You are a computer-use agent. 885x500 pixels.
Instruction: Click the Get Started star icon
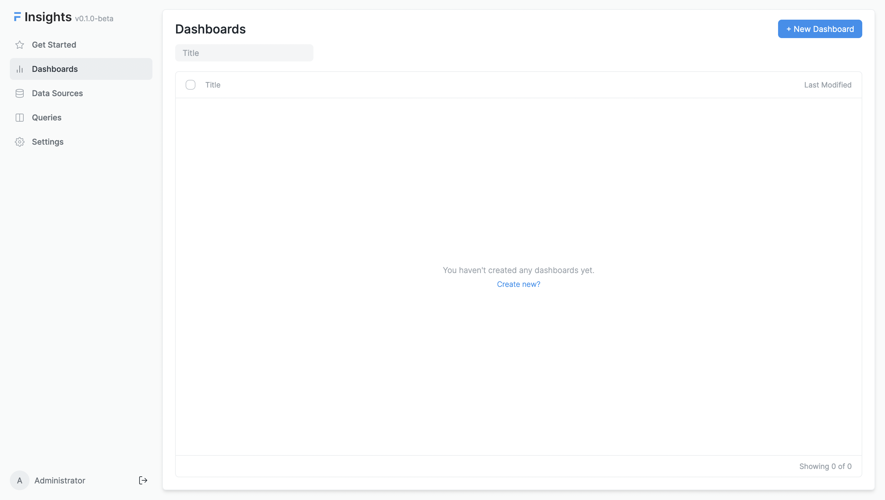(x=20, y=44)
